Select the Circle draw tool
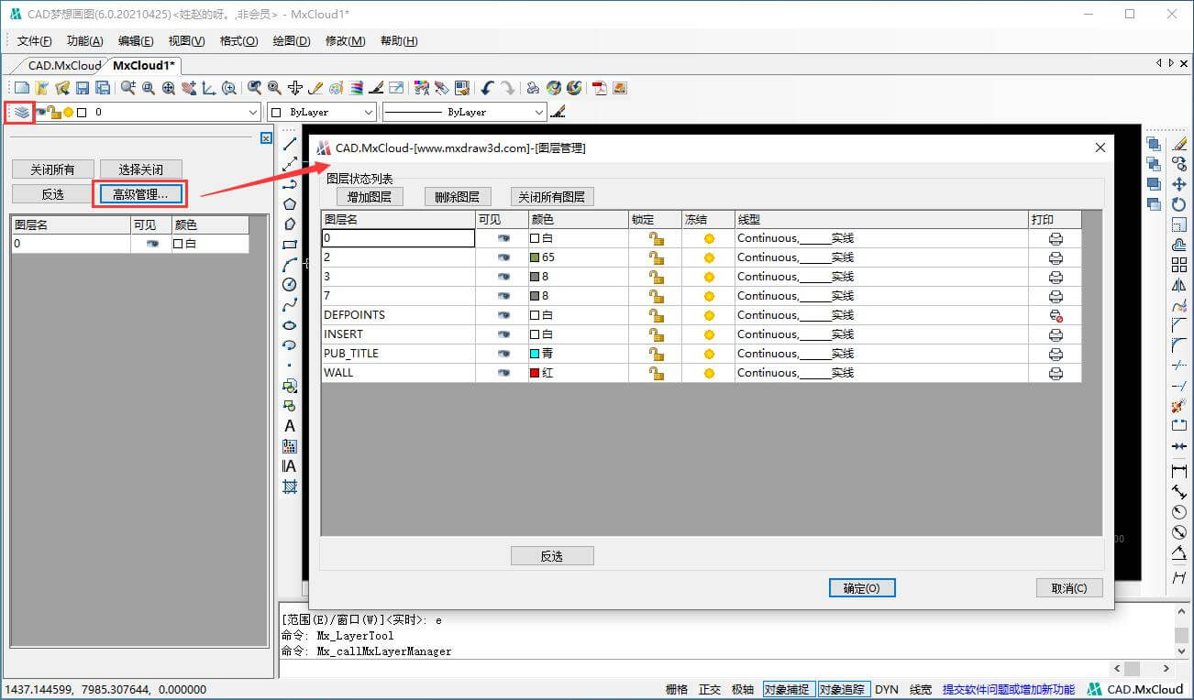The height and width of the screenshot is (700, 1194). coord(290,285)
